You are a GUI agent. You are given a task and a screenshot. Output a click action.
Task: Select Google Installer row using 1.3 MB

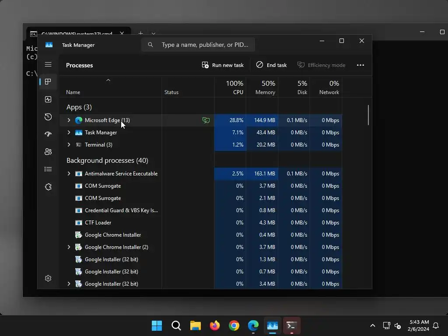point(201,259)
